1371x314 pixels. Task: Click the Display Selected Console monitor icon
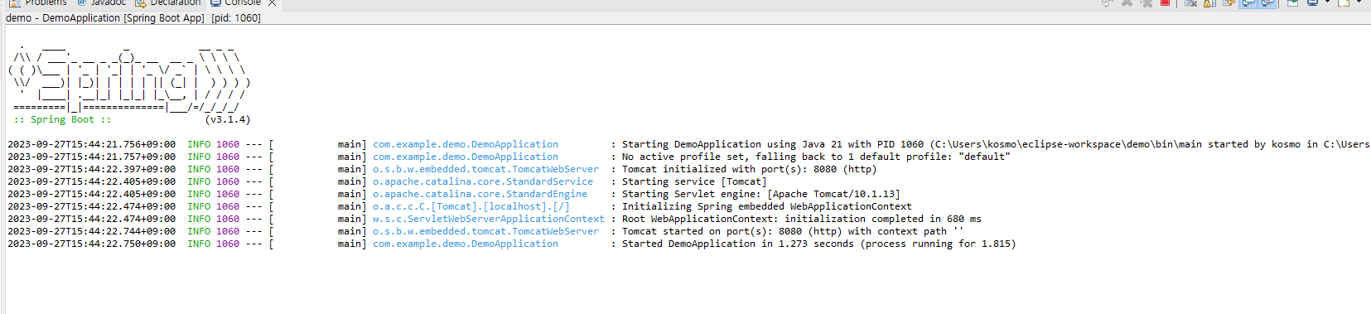1312,2
